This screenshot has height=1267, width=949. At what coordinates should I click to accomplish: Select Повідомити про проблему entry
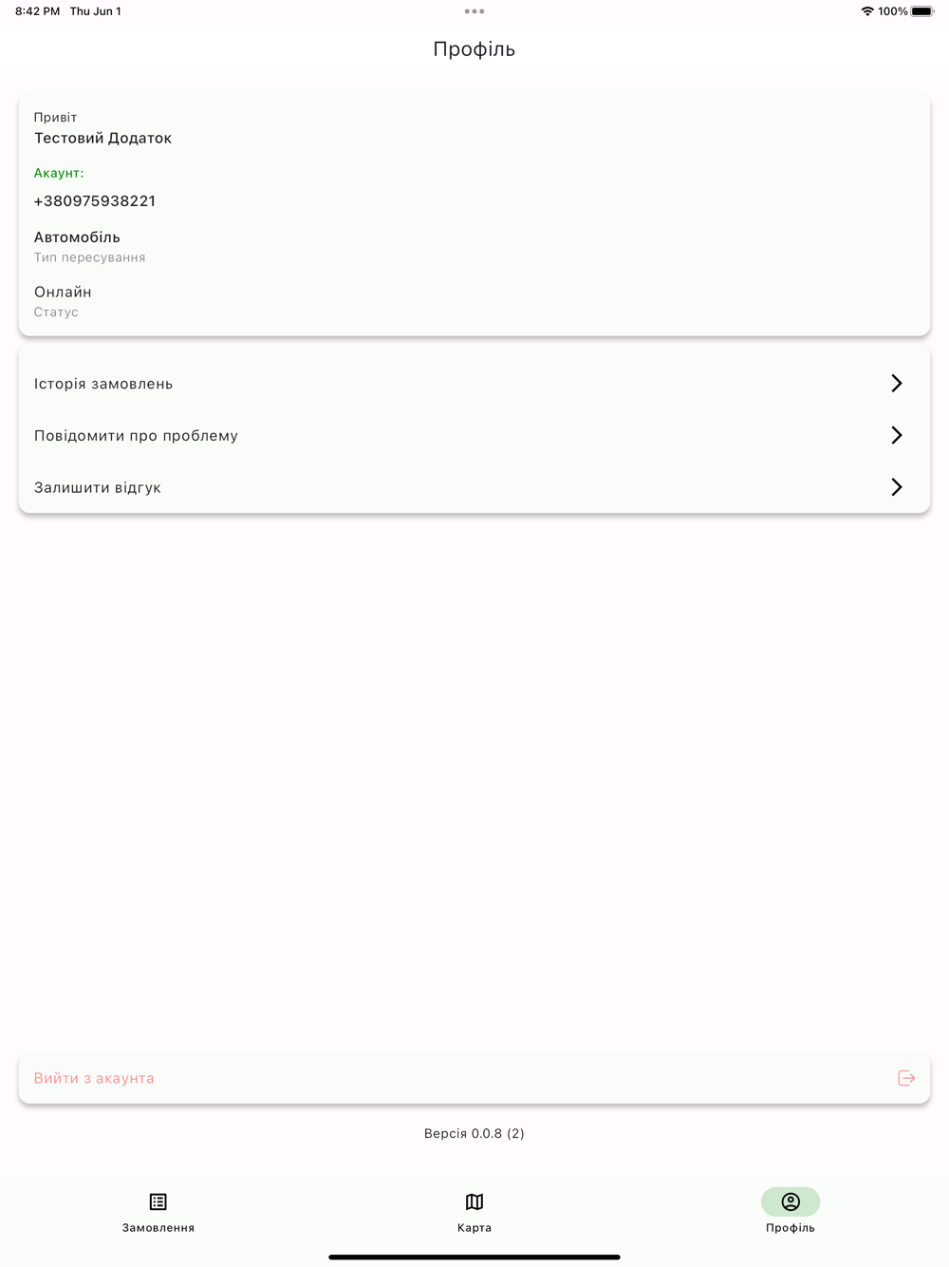pos(474,435)
